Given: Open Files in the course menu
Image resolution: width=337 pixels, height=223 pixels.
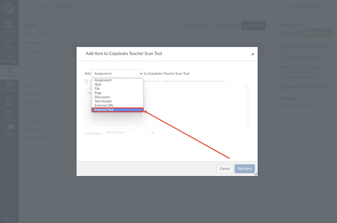Looking at the screenshot, I should pos(29,86).
